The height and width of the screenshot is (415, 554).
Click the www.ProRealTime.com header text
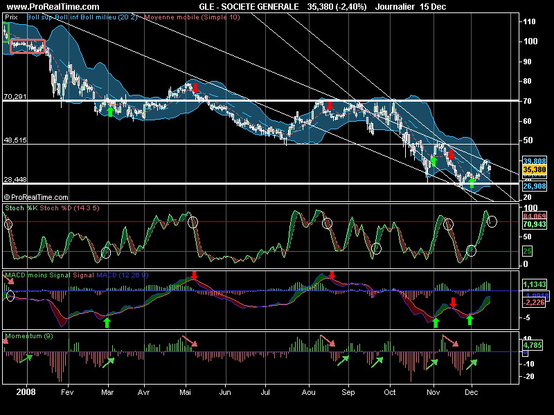pyautogui.click(x=53, y=7)
